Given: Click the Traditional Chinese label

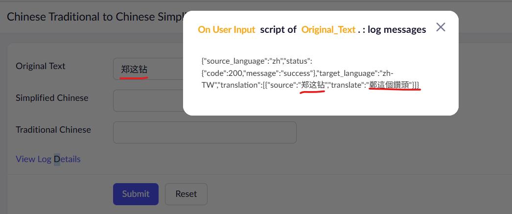Looking at the screenshot, I should pyautogui.click(x=53, y=130).
